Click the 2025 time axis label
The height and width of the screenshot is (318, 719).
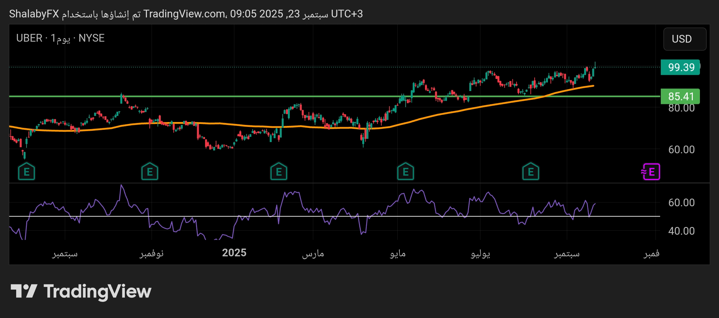[234, 253]
